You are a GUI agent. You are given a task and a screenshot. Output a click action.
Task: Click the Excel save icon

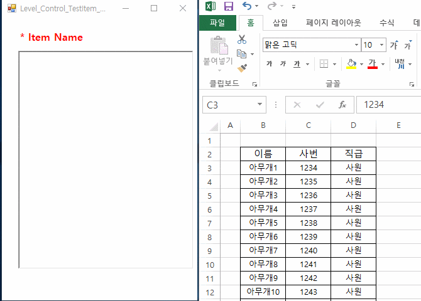[x=229, y=6]
